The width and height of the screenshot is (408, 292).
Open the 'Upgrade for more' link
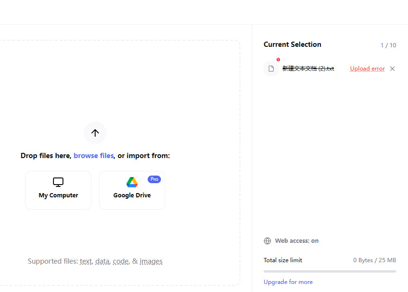(x=288, y=282)
